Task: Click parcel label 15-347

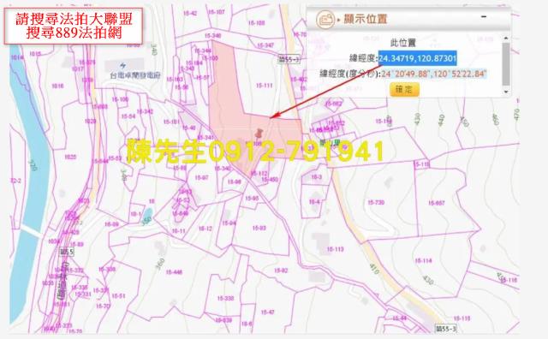Action: (265, 45)
